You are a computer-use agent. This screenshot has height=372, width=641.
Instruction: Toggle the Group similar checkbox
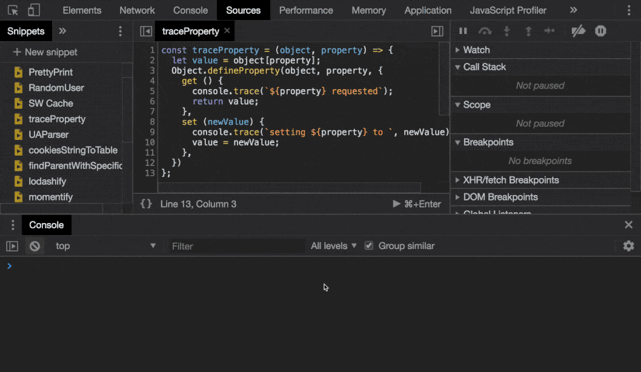(368, 246)
